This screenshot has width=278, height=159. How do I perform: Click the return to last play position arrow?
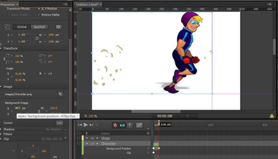click(x=97, y=125)
